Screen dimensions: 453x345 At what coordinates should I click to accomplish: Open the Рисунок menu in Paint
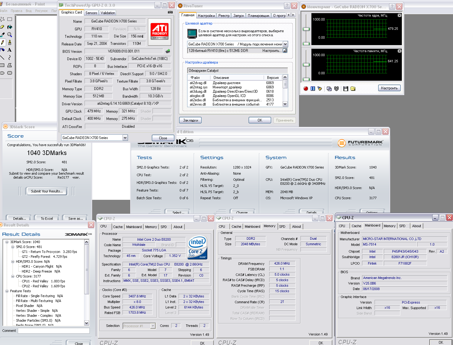click(41, 11)
